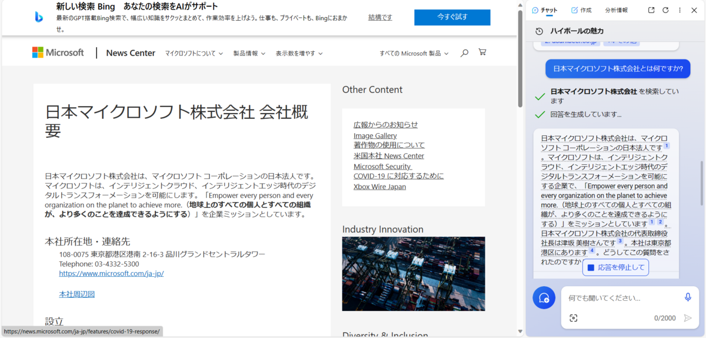Viewport: 706px width, 338px height.
Task: Open the sidebar more options menu
Action: click(680, 10)
